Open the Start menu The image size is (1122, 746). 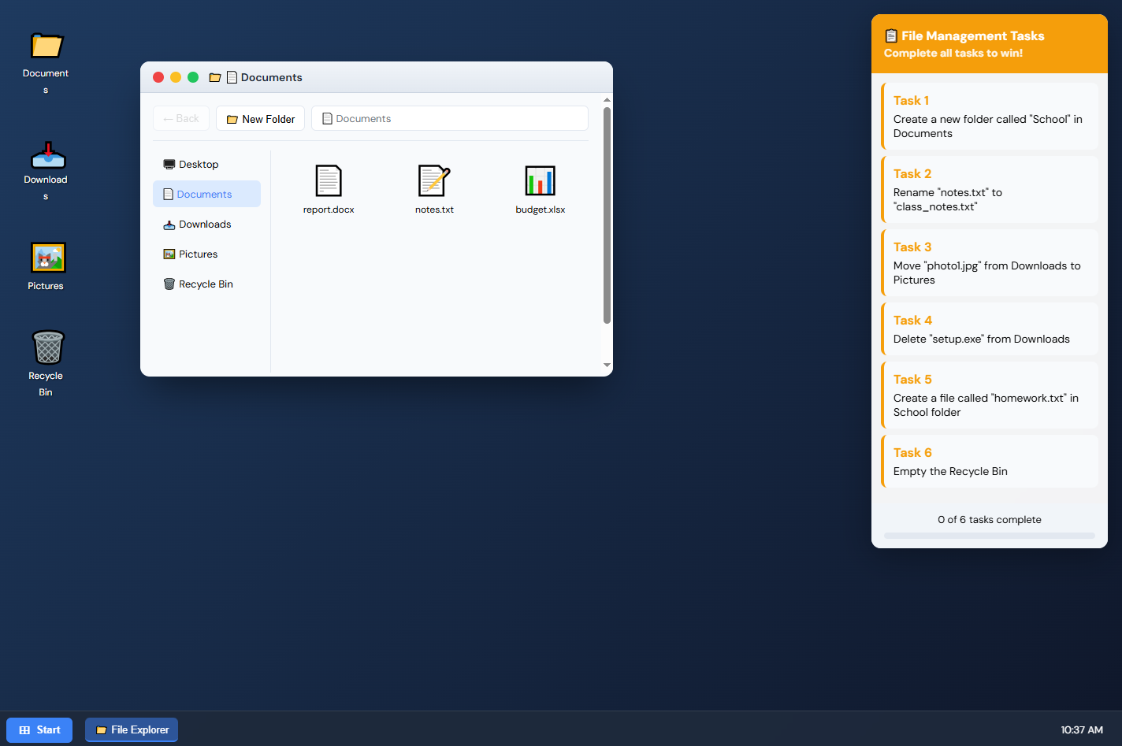[x=39, y=730]
